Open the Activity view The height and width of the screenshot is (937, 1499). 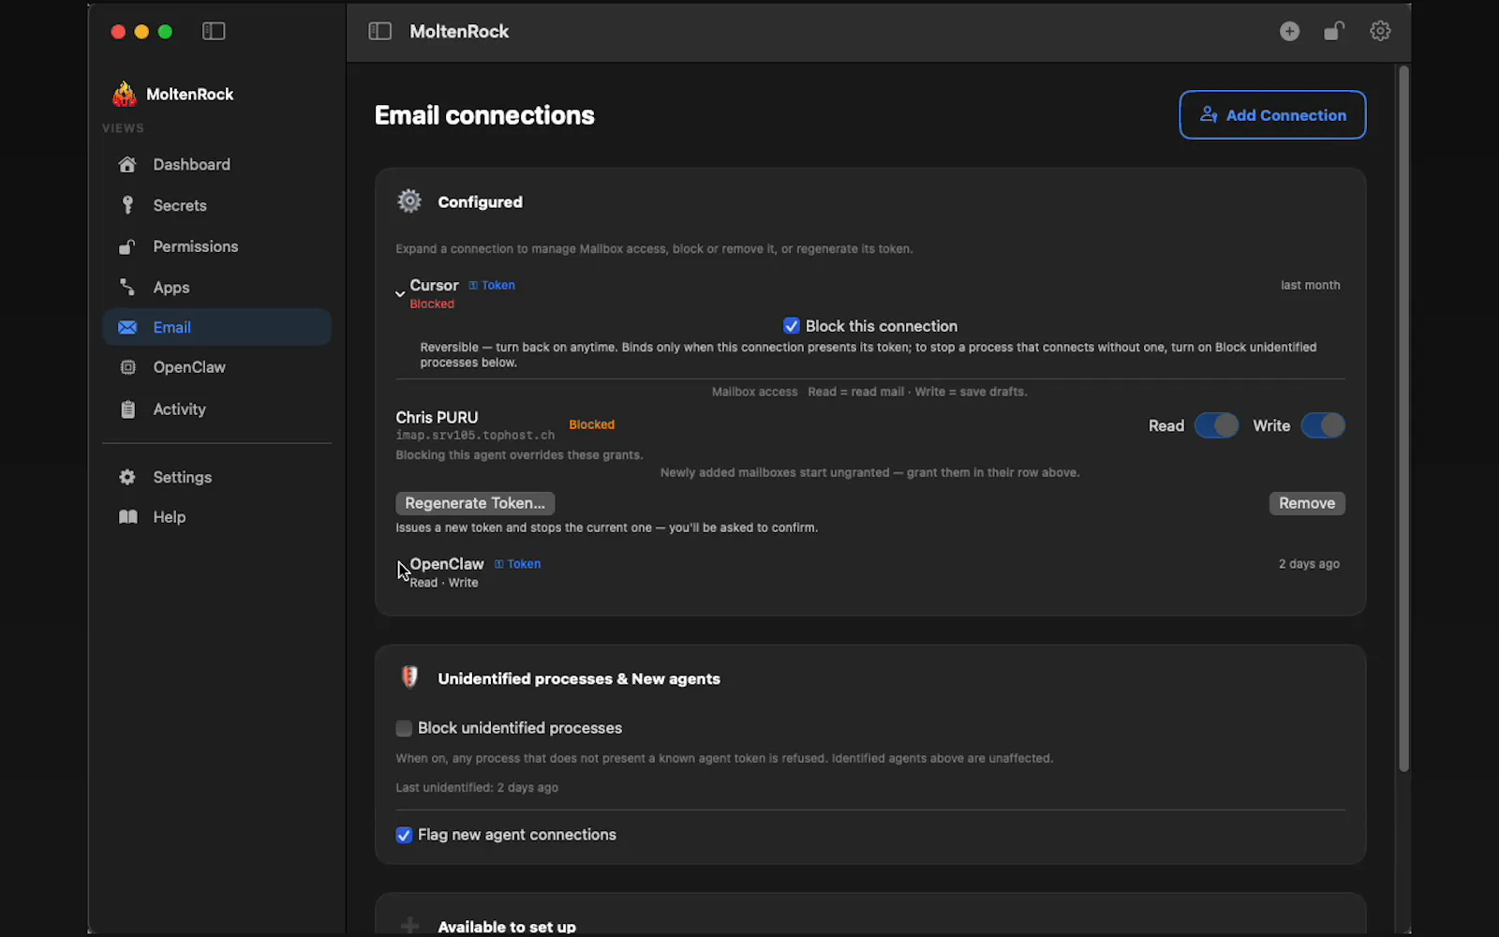[x=216, y=409]
